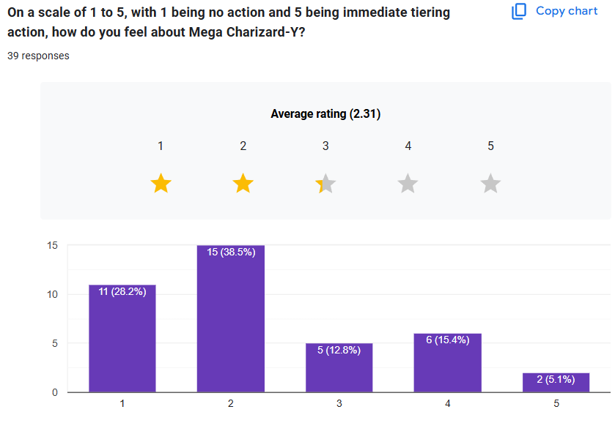Click the y-axis value 15 on the chart
The image size is (615, 423).
pyautogui.click(x=53, y=245)
